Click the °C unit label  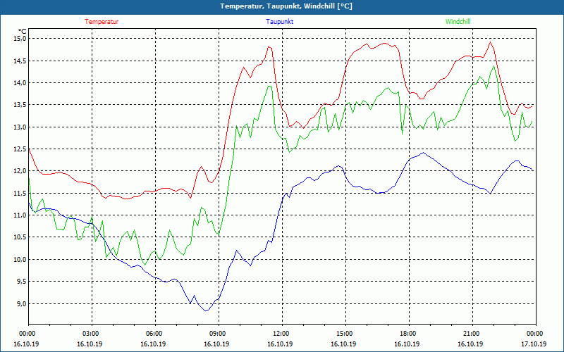(22, 32)
